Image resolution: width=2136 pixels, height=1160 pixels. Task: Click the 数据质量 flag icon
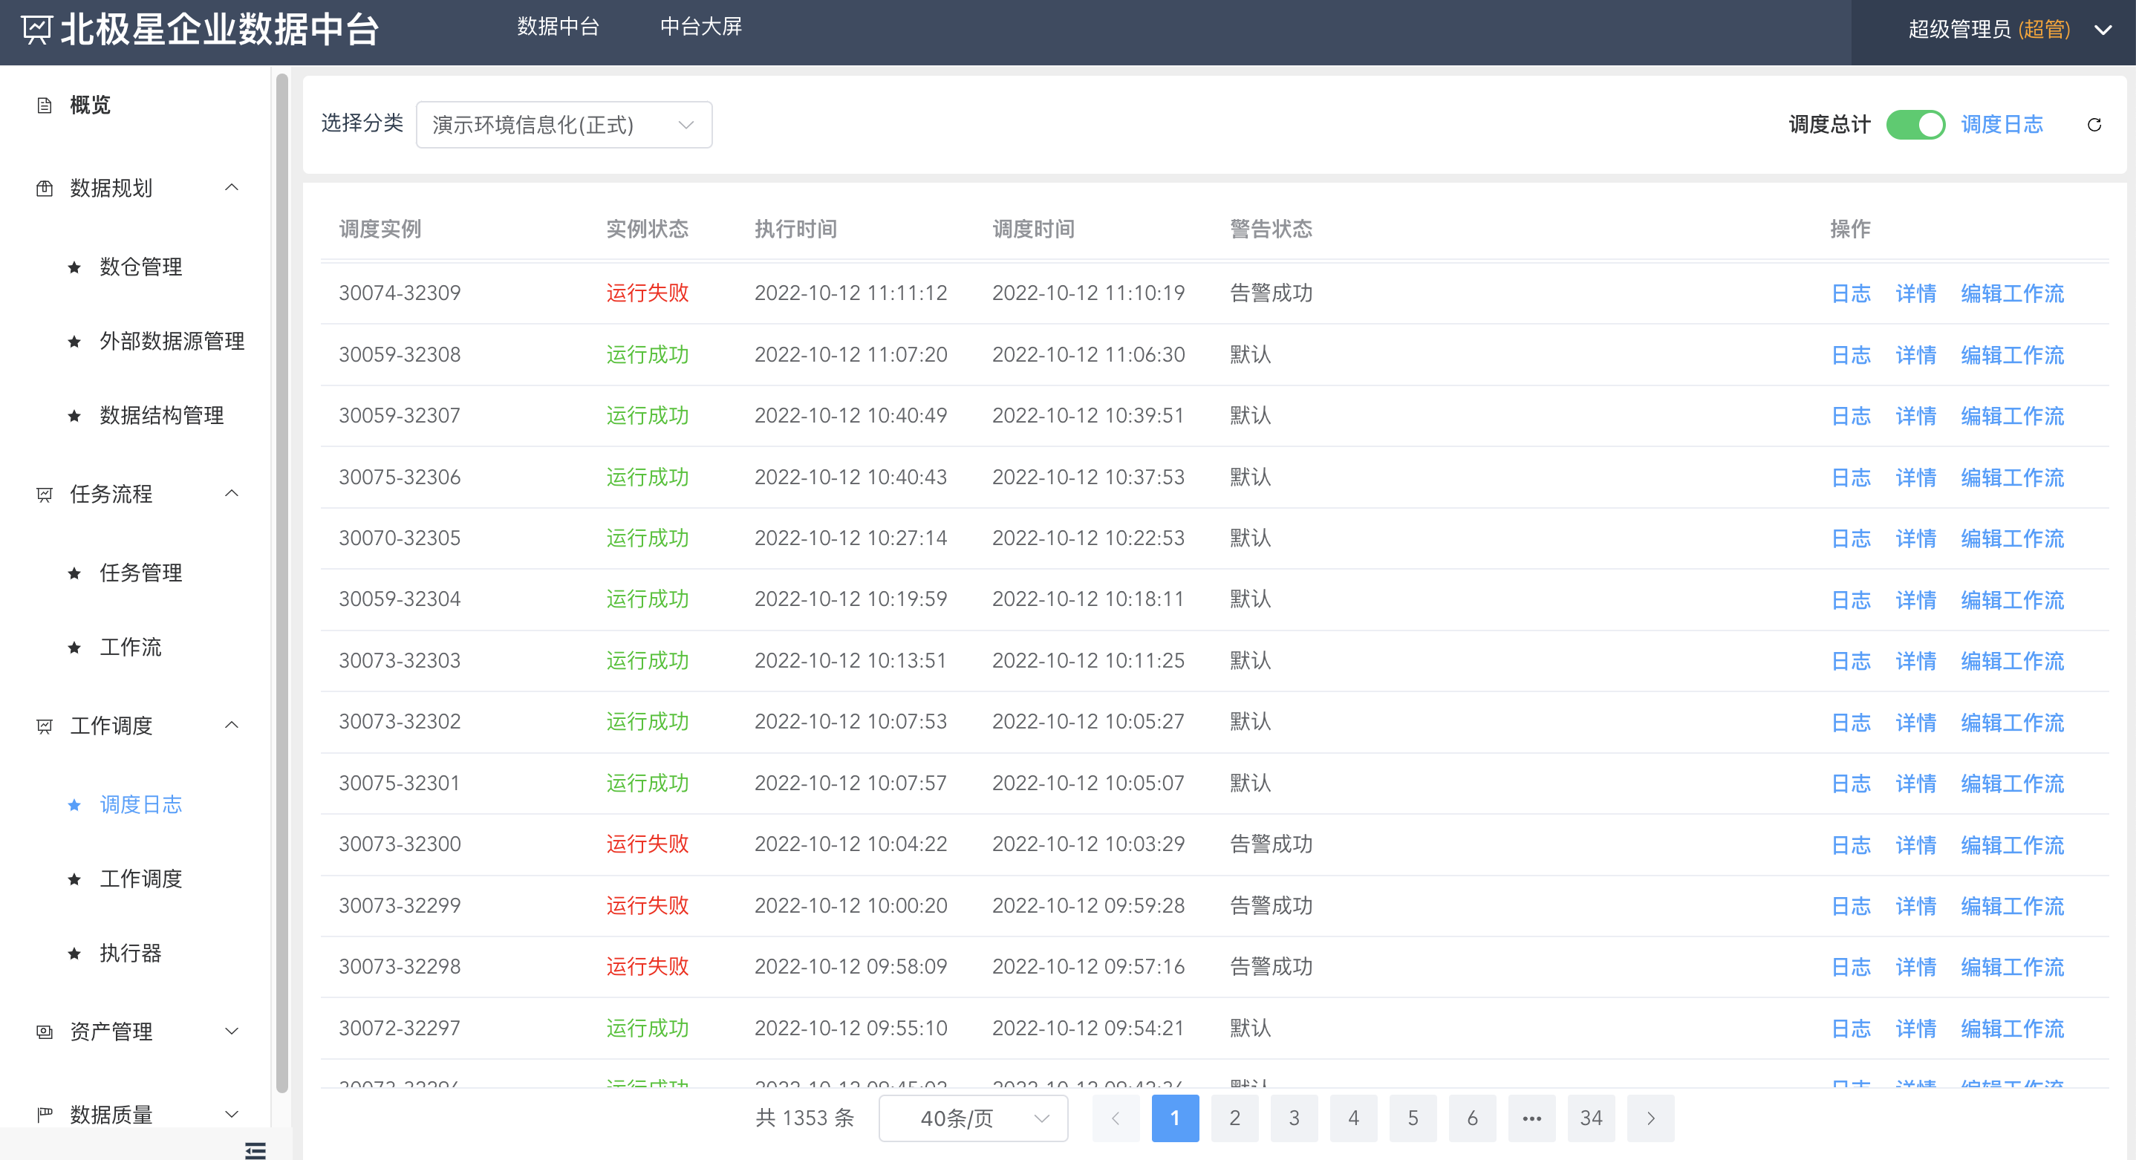click(45, 1115)
